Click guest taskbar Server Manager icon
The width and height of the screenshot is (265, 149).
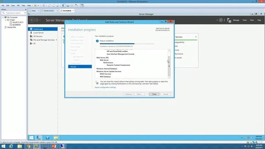[39, 138]
